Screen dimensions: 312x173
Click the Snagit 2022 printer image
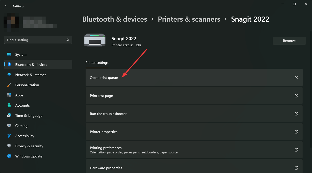point(95,40)
